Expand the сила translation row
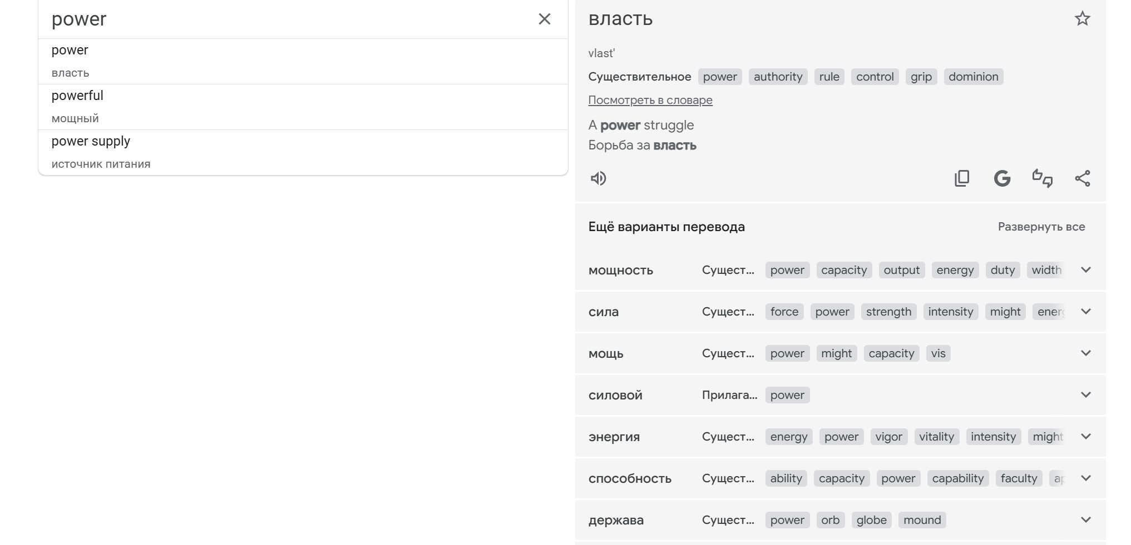 (1085, 312)
